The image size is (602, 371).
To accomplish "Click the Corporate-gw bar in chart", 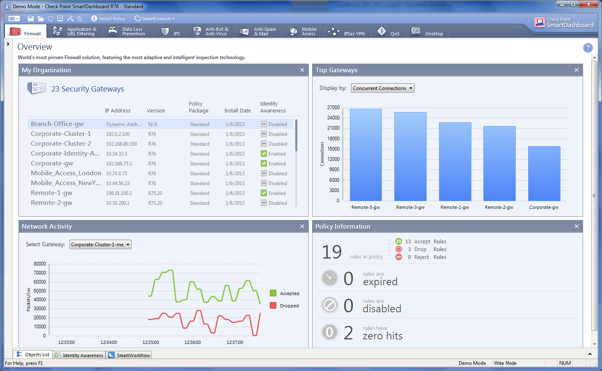I will 544,174.
